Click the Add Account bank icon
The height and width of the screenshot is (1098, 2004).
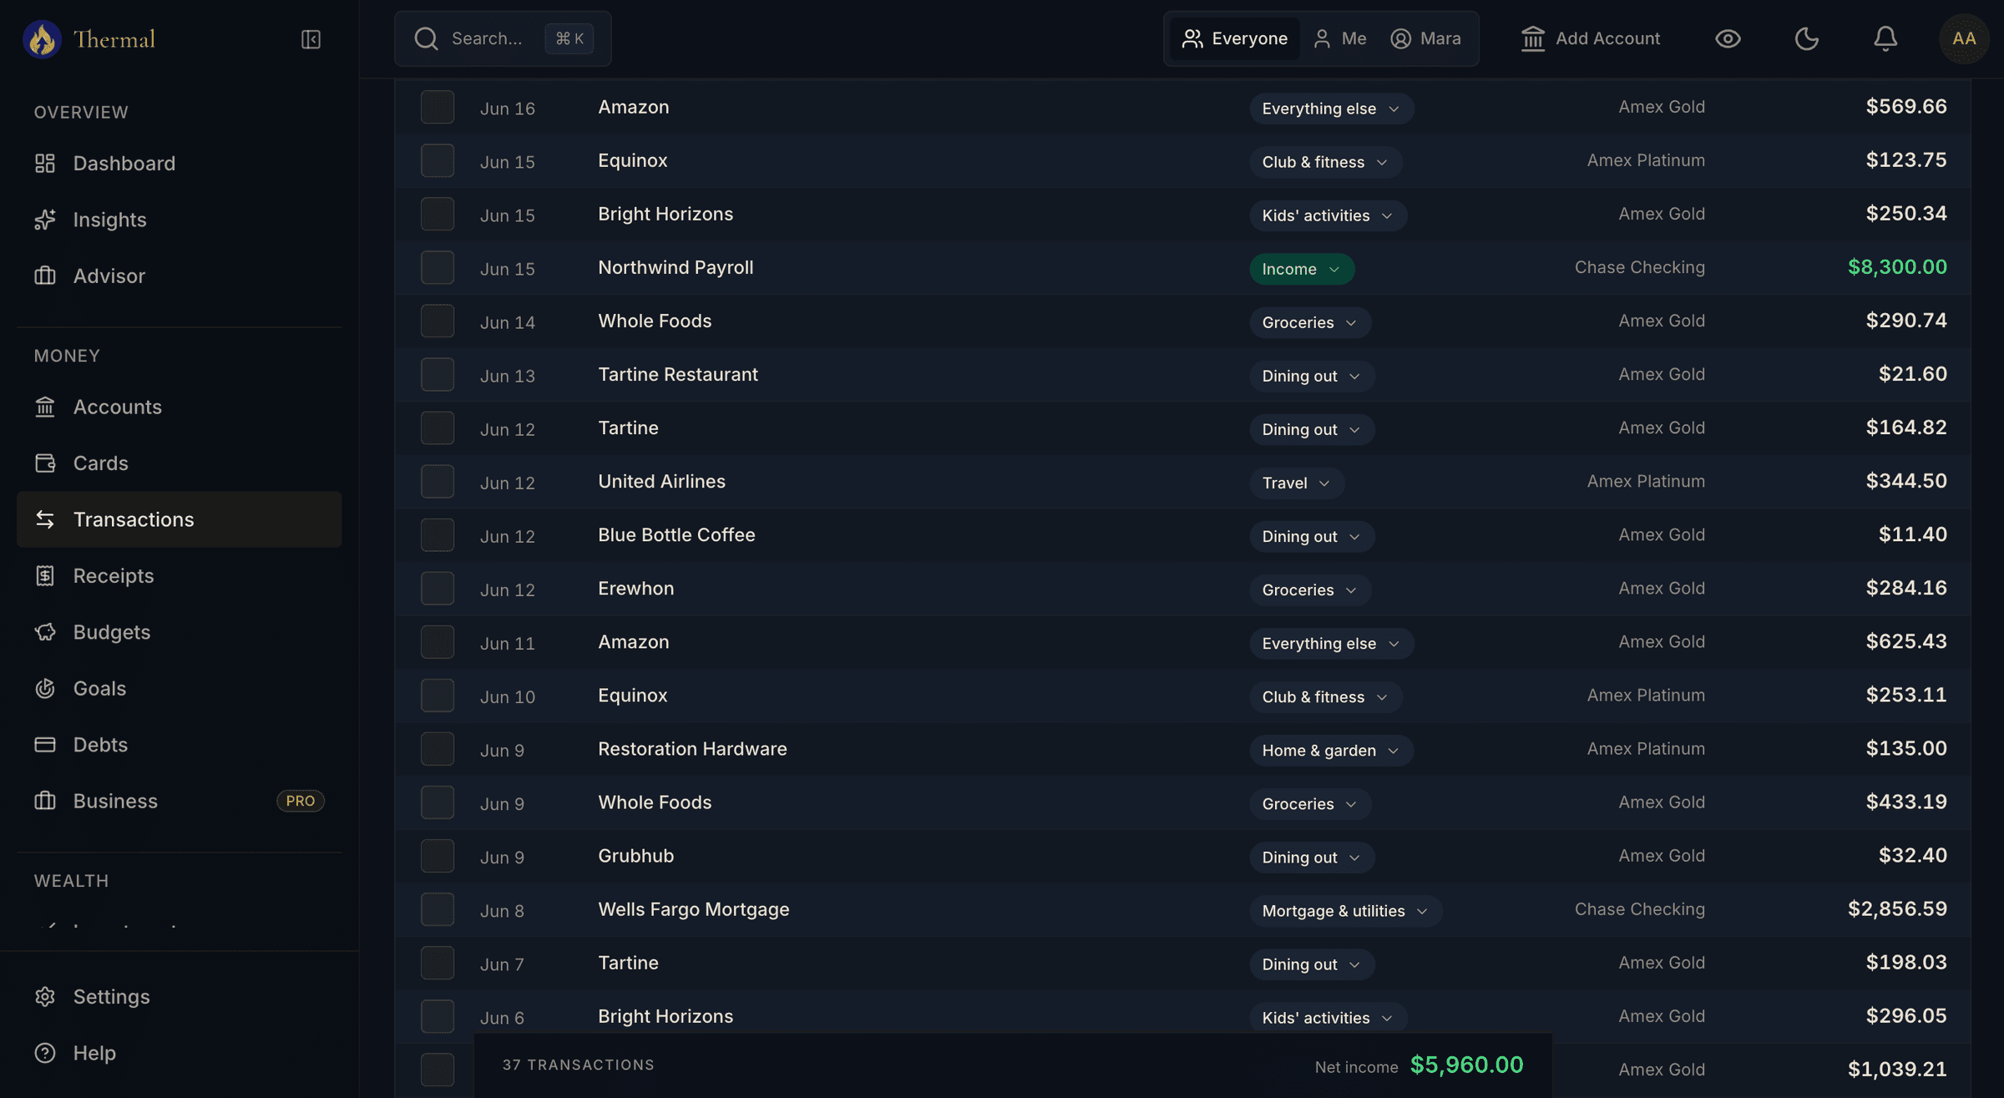(x=1533, y=38)
